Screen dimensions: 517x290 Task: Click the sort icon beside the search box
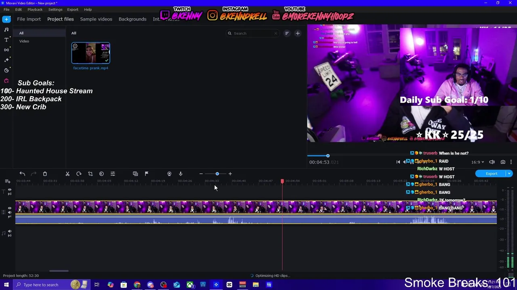pos(287,33)
